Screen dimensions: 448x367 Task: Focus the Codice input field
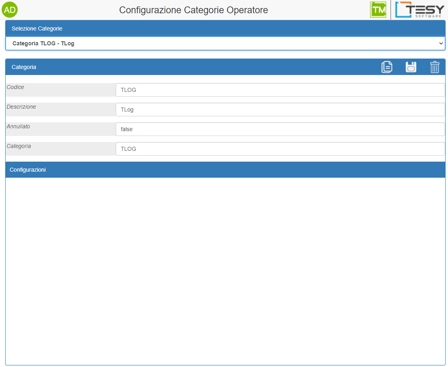[280, 90]
